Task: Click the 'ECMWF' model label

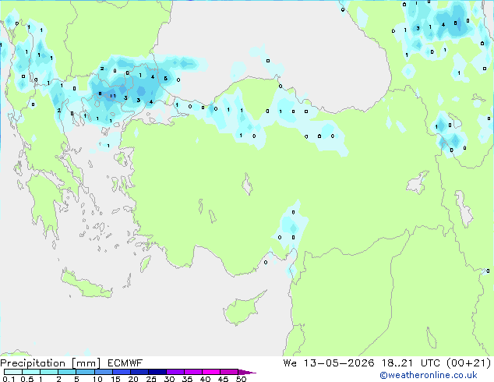Action: pos(125,363)
